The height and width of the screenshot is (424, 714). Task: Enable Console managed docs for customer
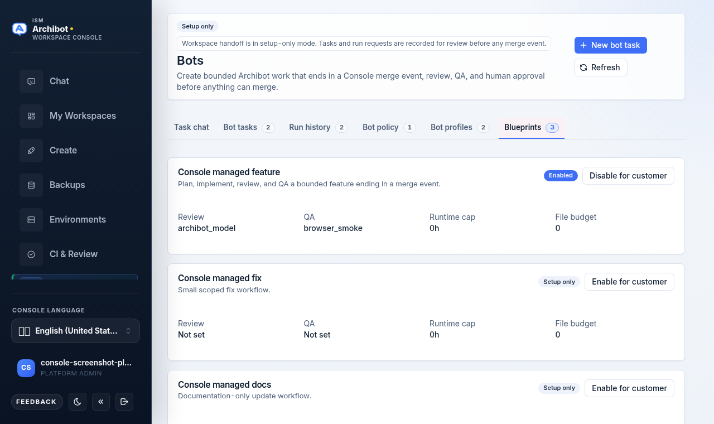(629, 388)
